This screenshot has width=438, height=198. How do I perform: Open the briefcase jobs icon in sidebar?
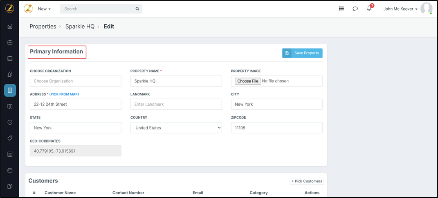pyautogui.click(x=10, y=42)
